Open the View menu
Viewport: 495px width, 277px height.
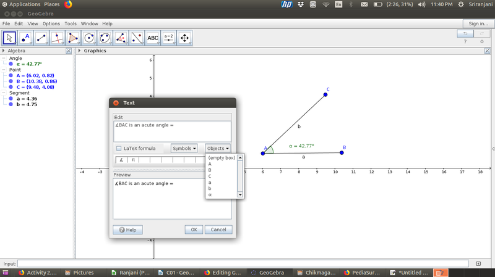(33, 23)
